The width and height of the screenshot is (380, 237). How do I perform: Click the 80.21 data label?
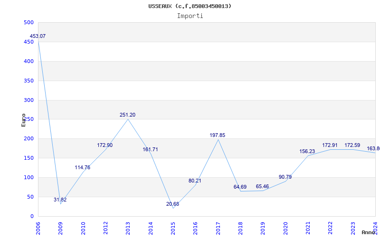[x=195, y=181]
